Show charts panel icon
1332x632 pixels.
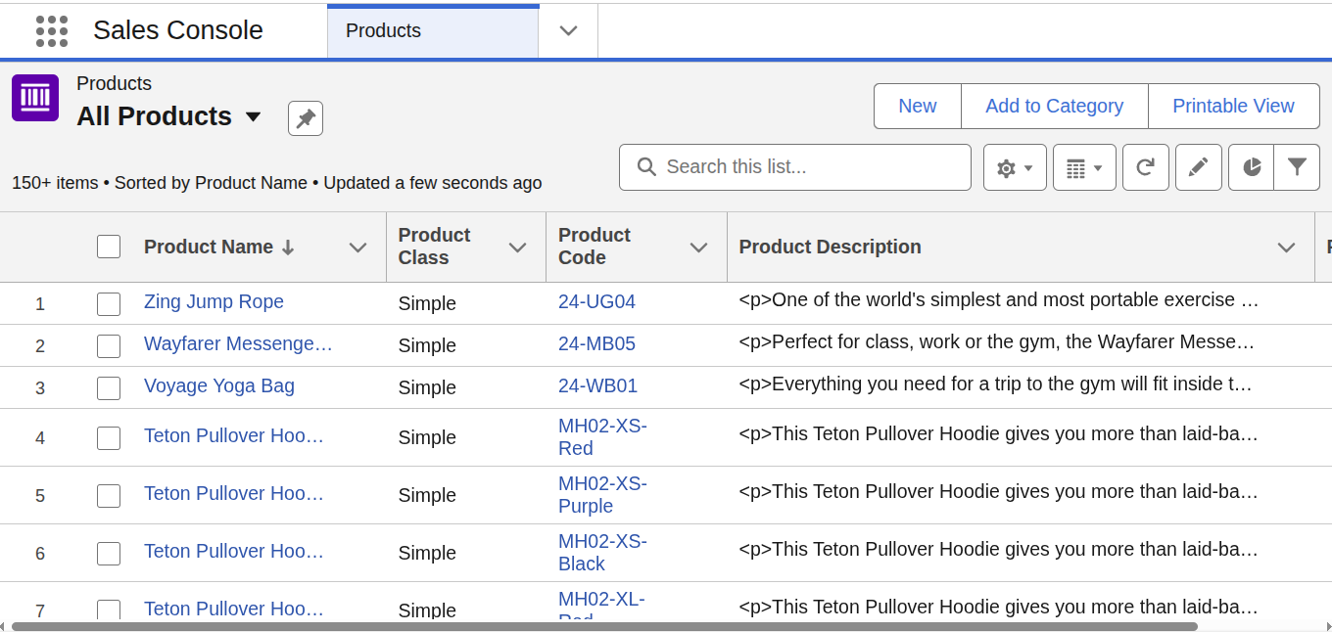coord(1251,168)
